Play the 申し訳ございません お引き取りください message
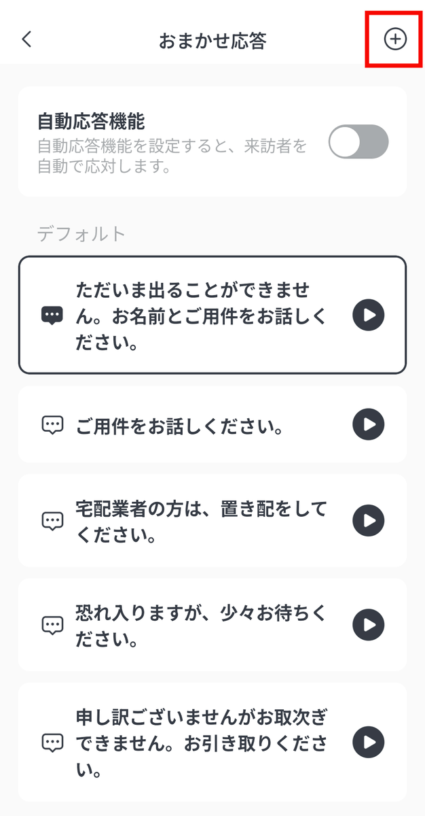Viewport: 425px width, 816px height. point(369,742)
